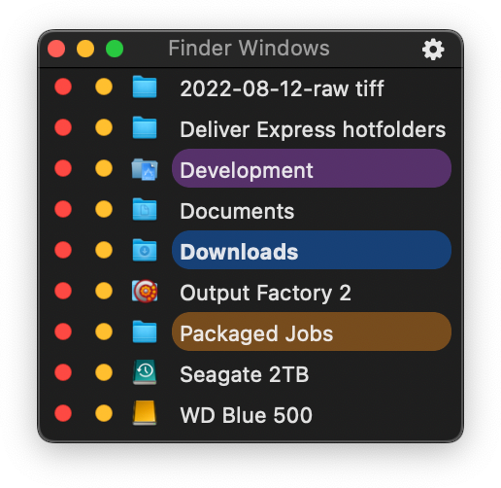The width and height of the screenshot is (501, 488).
Task: Click the Development folder icon
Action: 145,169
